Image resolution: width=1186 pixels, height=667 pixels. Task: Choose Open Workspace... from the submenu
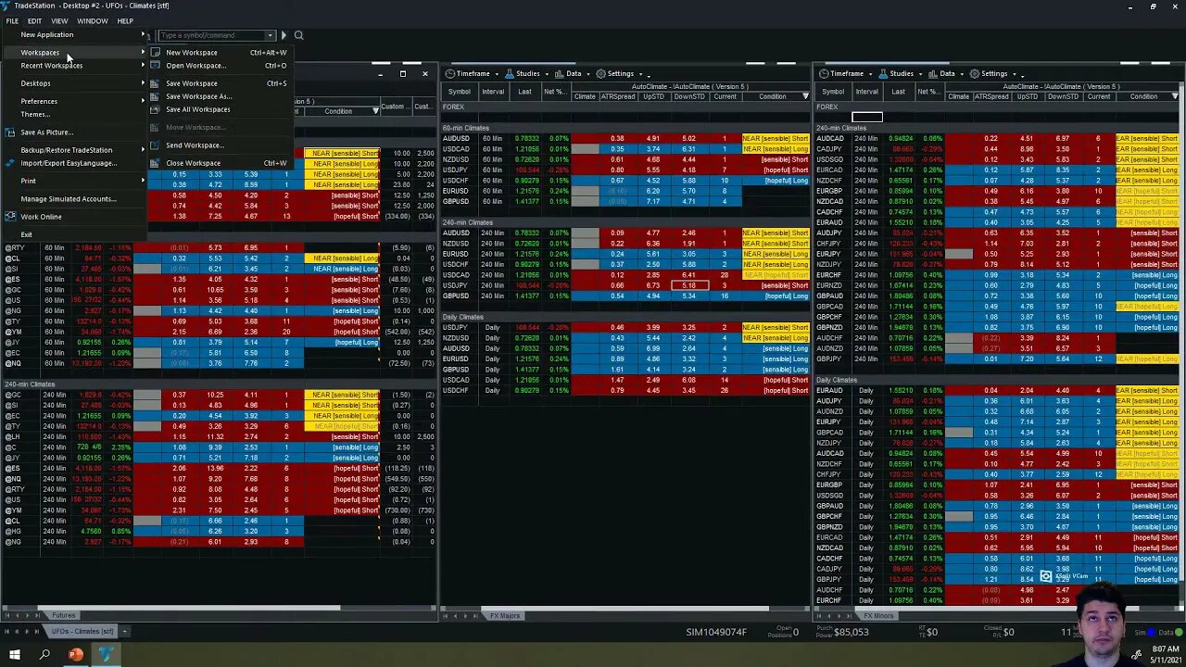click(195, 66)
